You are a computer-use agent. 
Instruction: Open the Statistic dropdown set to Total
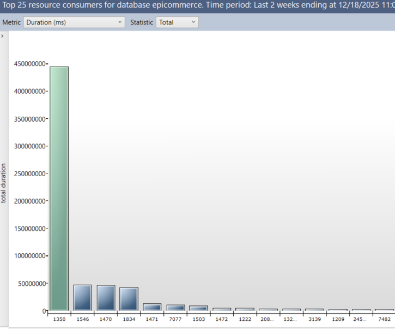[x=177, y=22]
